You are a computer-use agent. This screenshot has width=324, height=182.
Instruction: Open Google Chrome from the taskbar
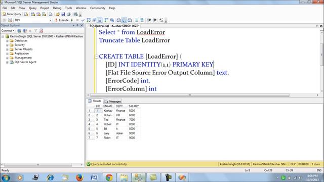[x=109, y=177]
